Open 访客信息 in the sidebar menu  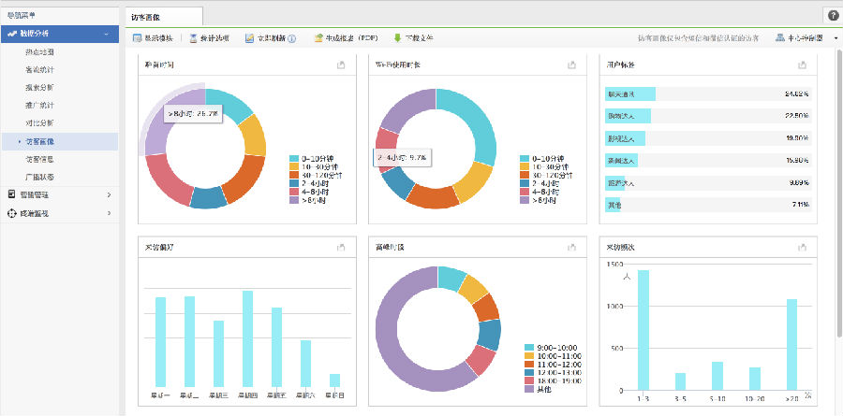[39, 159]
